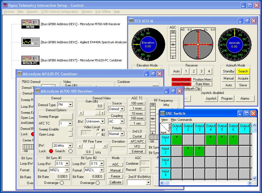Screen dimensions: 262x193
Task: Click the Azimuth Mode Search button
Action: [x=243, y=71]
